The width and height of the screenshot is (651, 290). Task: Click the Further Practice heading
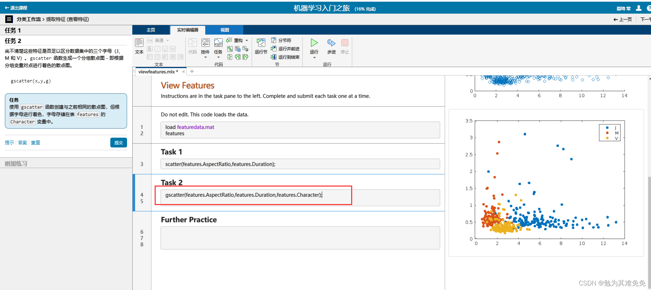[x=189, y=220]
